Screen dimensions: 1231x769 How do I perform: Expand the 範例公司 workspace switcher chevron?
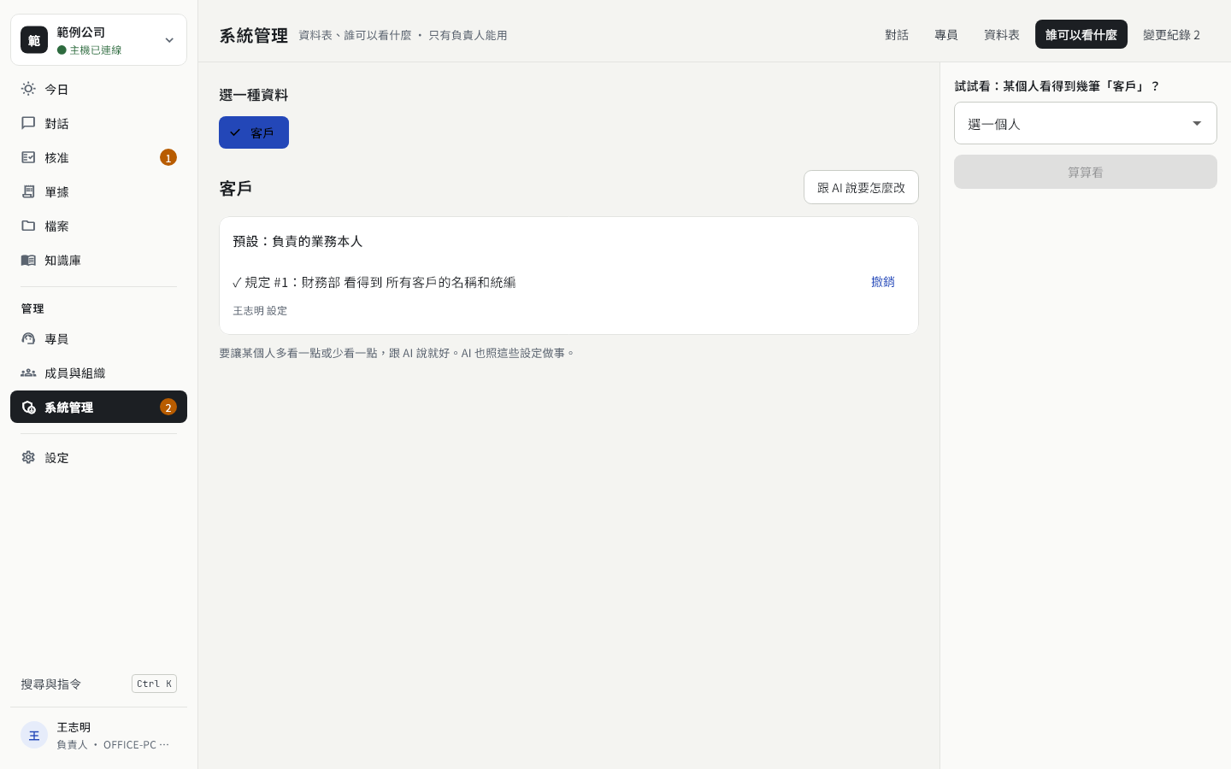169,40
